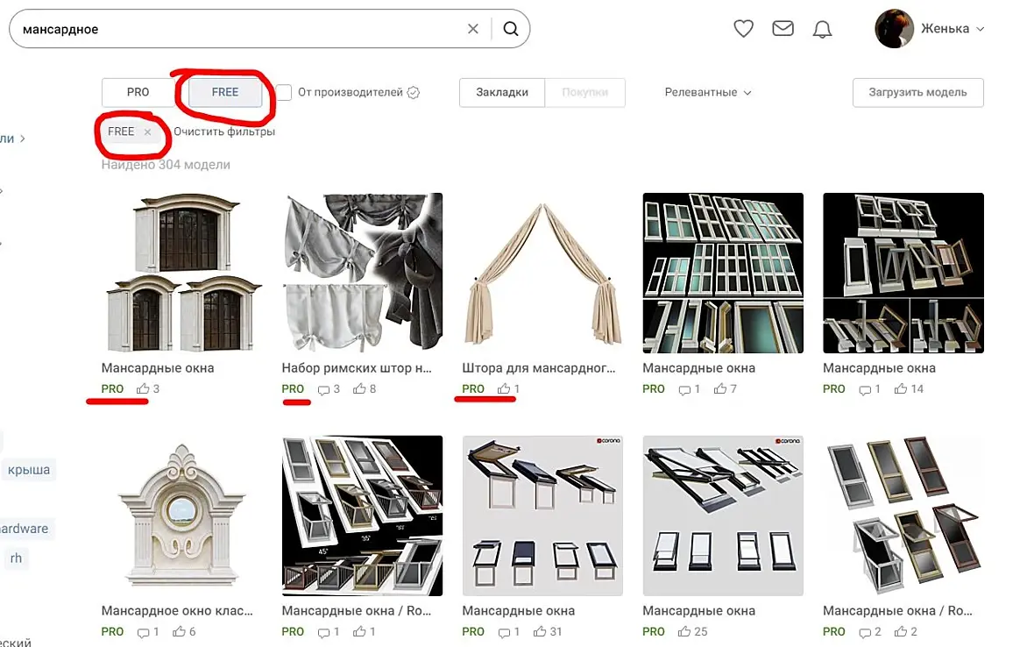Click the like icon under Набор римских штор
This screenshot has width=1034, height=647.
[359, 388]
